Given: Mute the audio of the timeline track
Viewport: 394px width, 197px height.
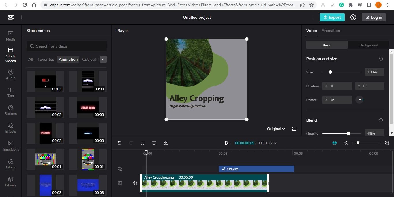Looking at the screenshot, I should (x=135, y=183).
